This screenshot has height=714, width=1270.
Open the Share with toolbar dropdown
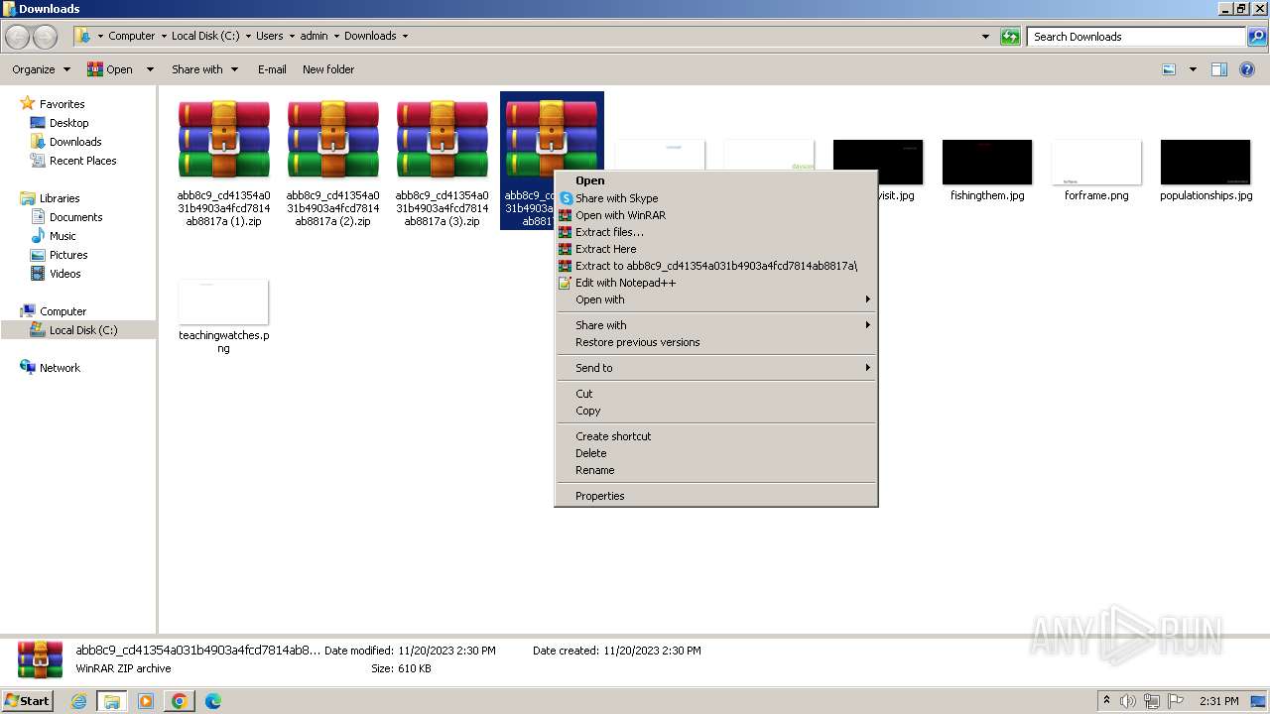click(x=204, y=69)
